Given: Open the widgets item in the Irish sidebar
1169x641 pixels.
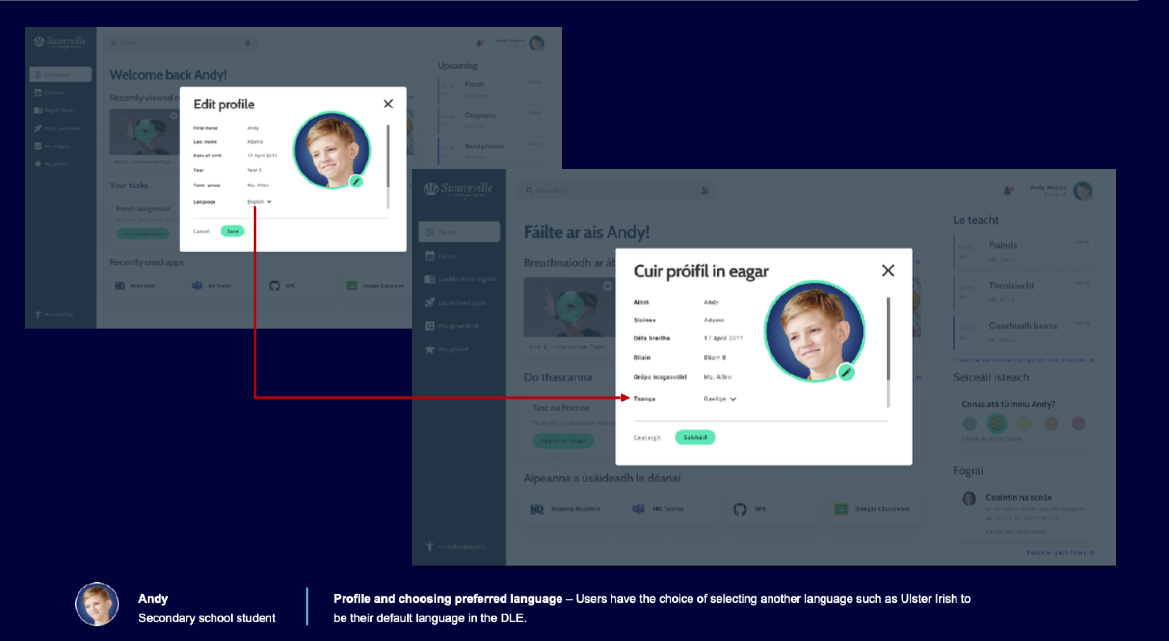Looking at the screenshot, I should pos(452,326).
